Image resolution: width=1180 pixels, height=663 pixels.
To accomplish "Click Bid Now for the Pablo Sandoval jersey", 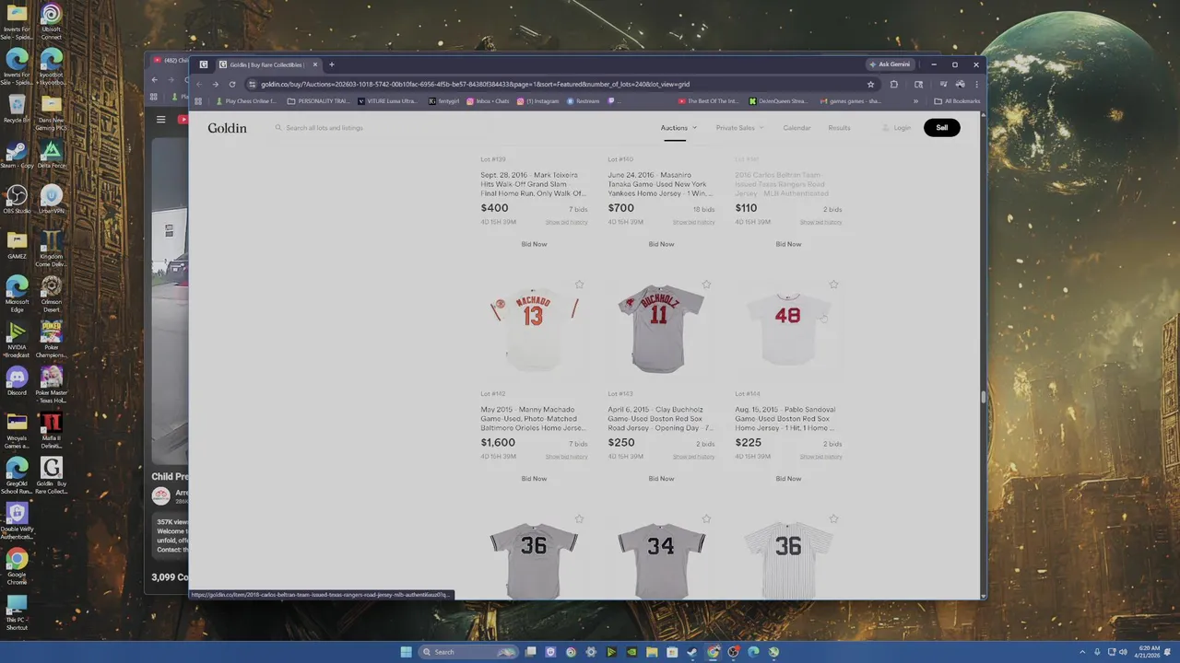I will point(788,479).
